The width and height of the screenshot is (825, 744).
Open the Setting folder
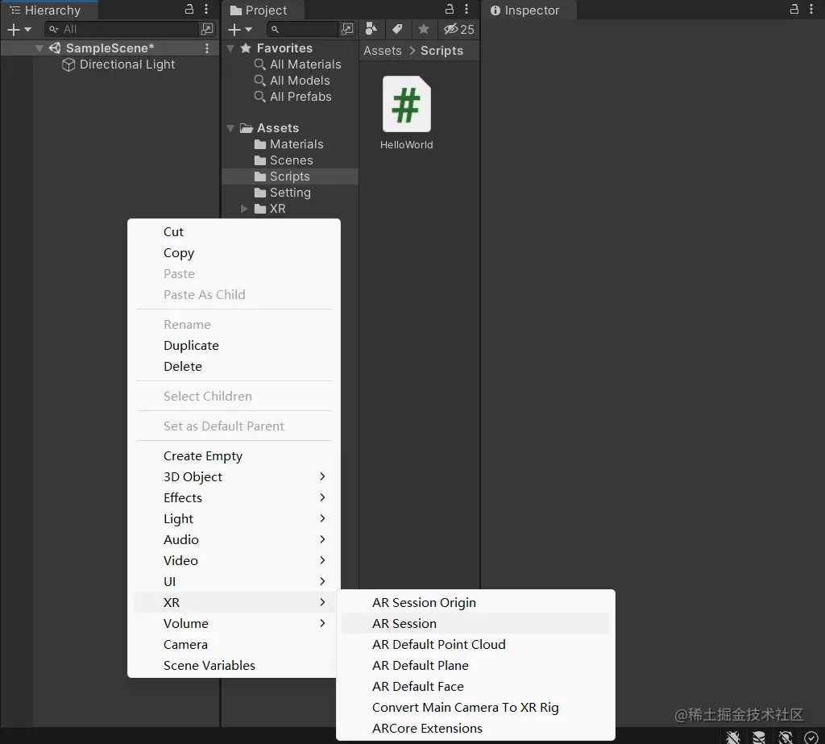pyautogui.click(x=283, y=193)
